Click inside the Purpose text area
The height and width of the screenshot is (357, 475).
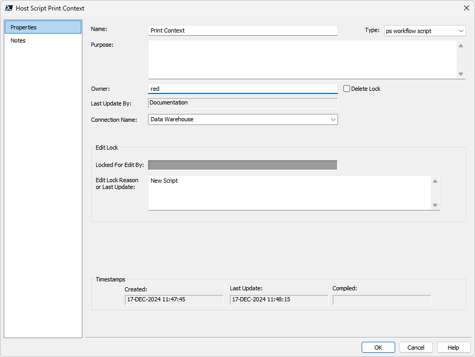tap(302, 59)
